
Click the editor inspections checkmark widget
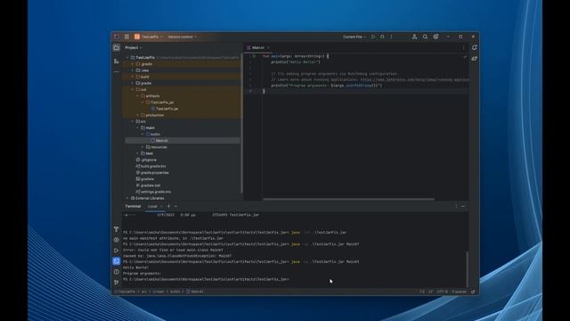pyautogui.click(x=465, y=57)
